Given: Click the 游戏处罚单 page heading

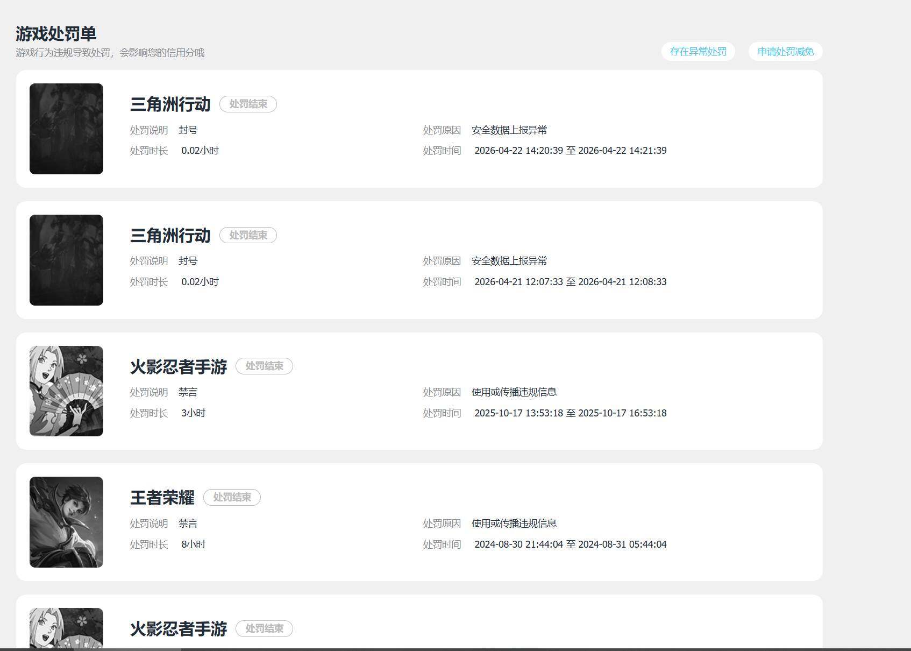Looking at the screenshot, I should 56,34.
